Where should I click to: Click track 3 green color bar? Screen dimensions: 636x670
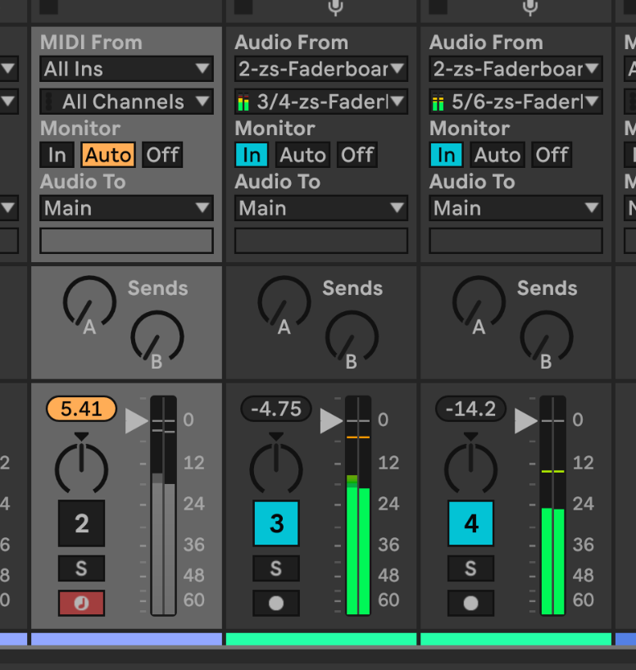[321, 639]
